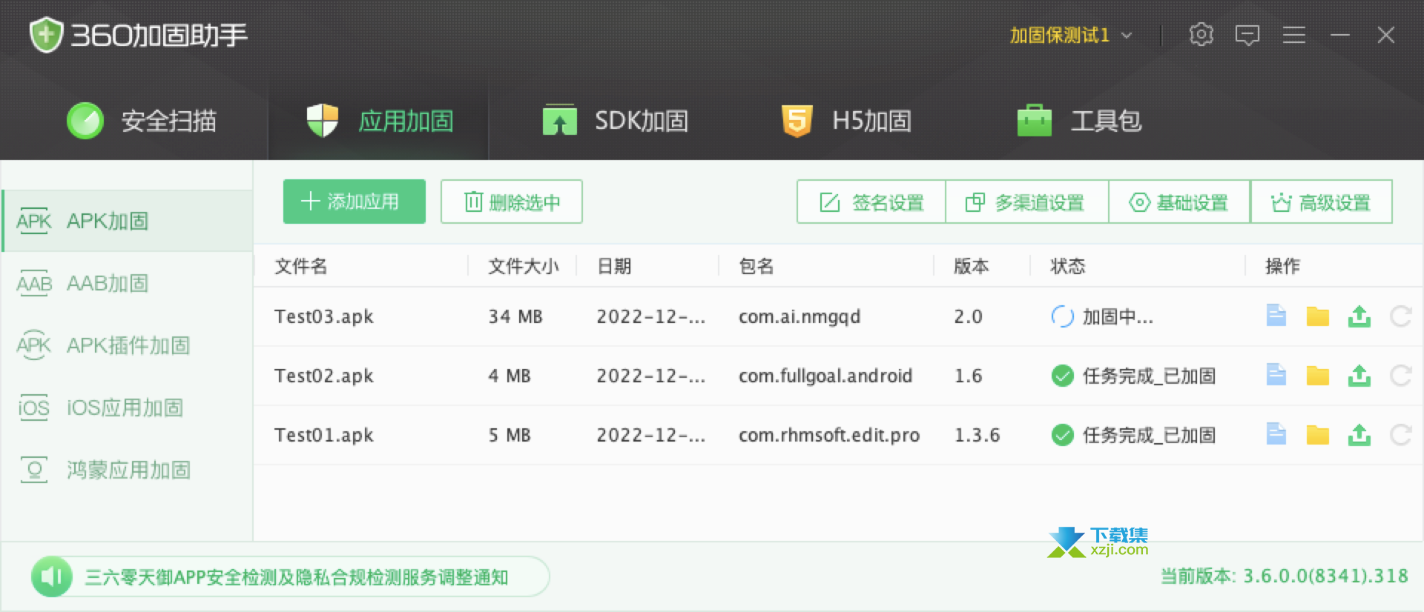This screenshot has width=1424, height=612.
Task: Click retry icon for Test01.apk
Action: pos(1400,435)
